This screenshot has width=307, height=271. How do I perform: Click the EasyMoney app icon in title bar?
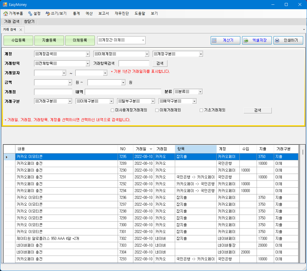[5, 4]
